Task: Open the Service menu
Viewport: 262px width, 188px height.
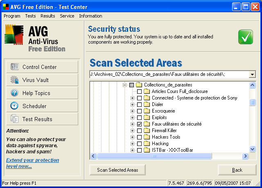Action: point(67,16)
